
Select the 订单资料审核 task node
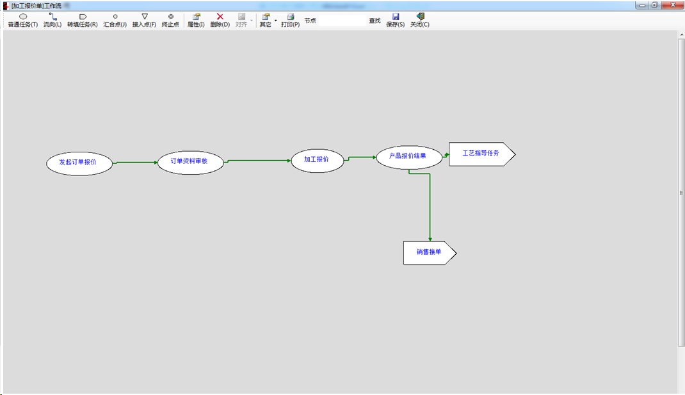click(190, 162)
